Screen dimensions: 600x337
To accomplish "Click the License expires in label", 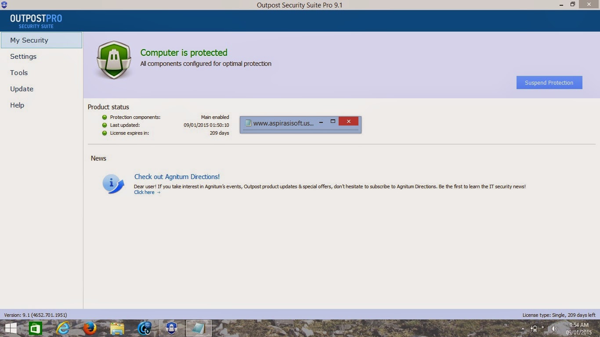I will (x=129, y=133).
